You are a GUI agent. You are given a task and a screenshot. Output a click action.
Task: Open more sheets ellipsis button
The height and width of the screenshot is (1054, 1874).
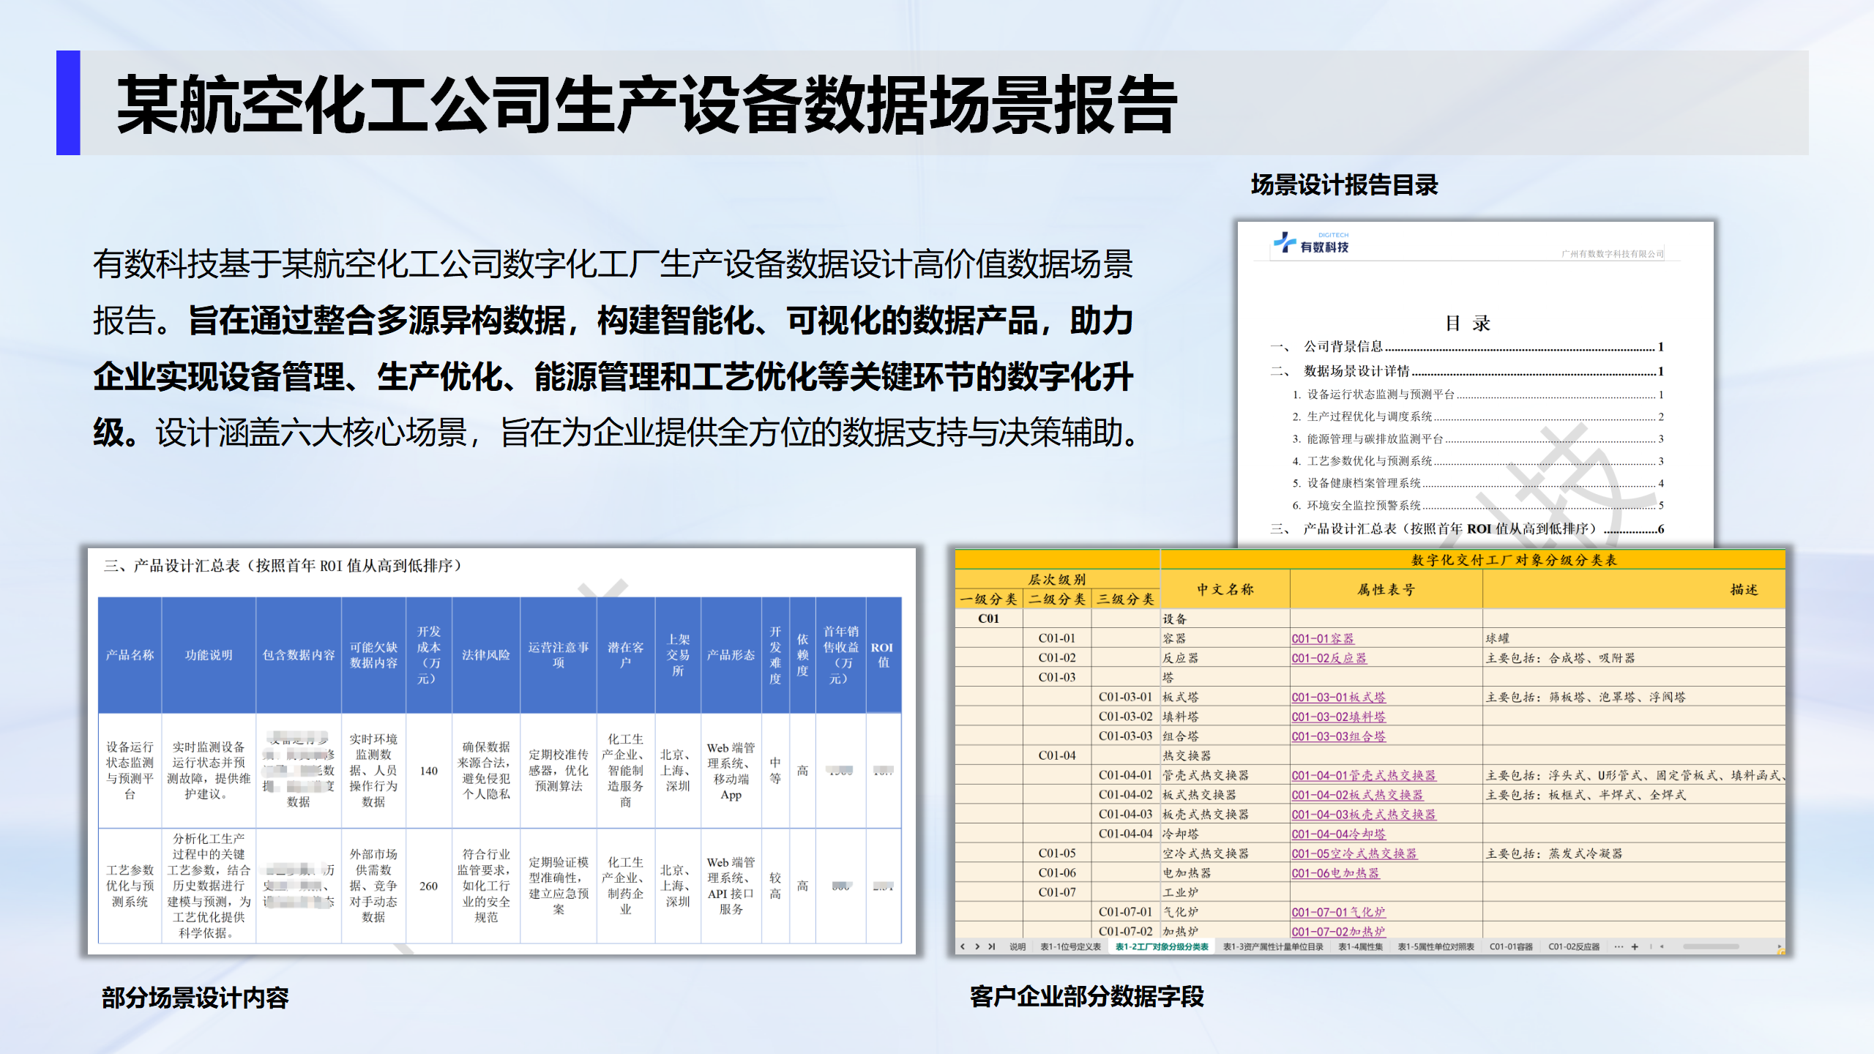click(1619, 946)
